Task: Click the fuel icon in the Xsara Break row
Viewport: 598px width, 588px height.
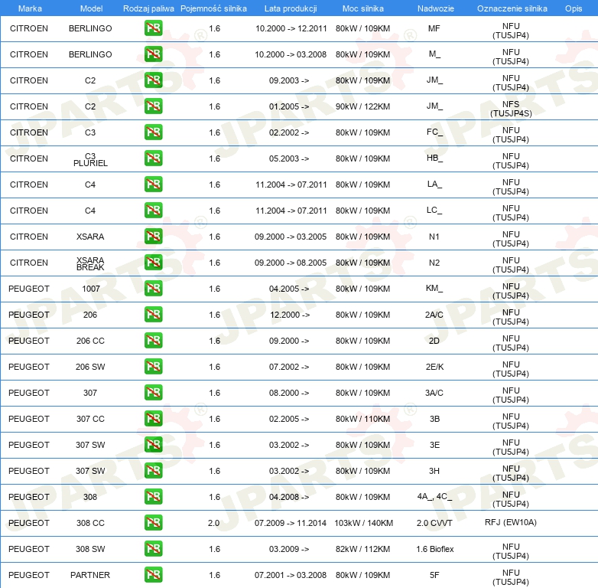Action: (153, 263)
